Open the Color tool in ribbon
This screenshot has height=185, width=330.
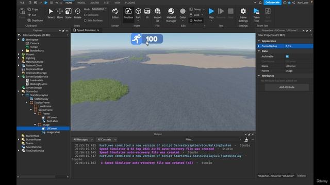(x=183, y=14)
